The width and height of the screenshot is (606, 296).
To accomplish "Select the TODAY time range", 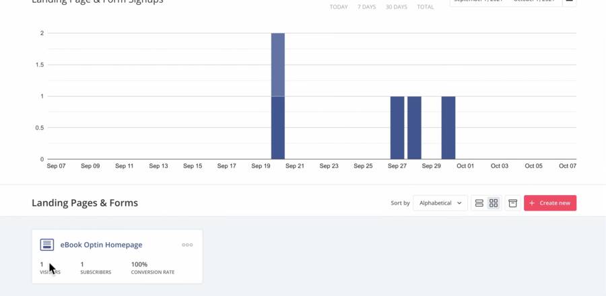I will click(x=339, y=7).
